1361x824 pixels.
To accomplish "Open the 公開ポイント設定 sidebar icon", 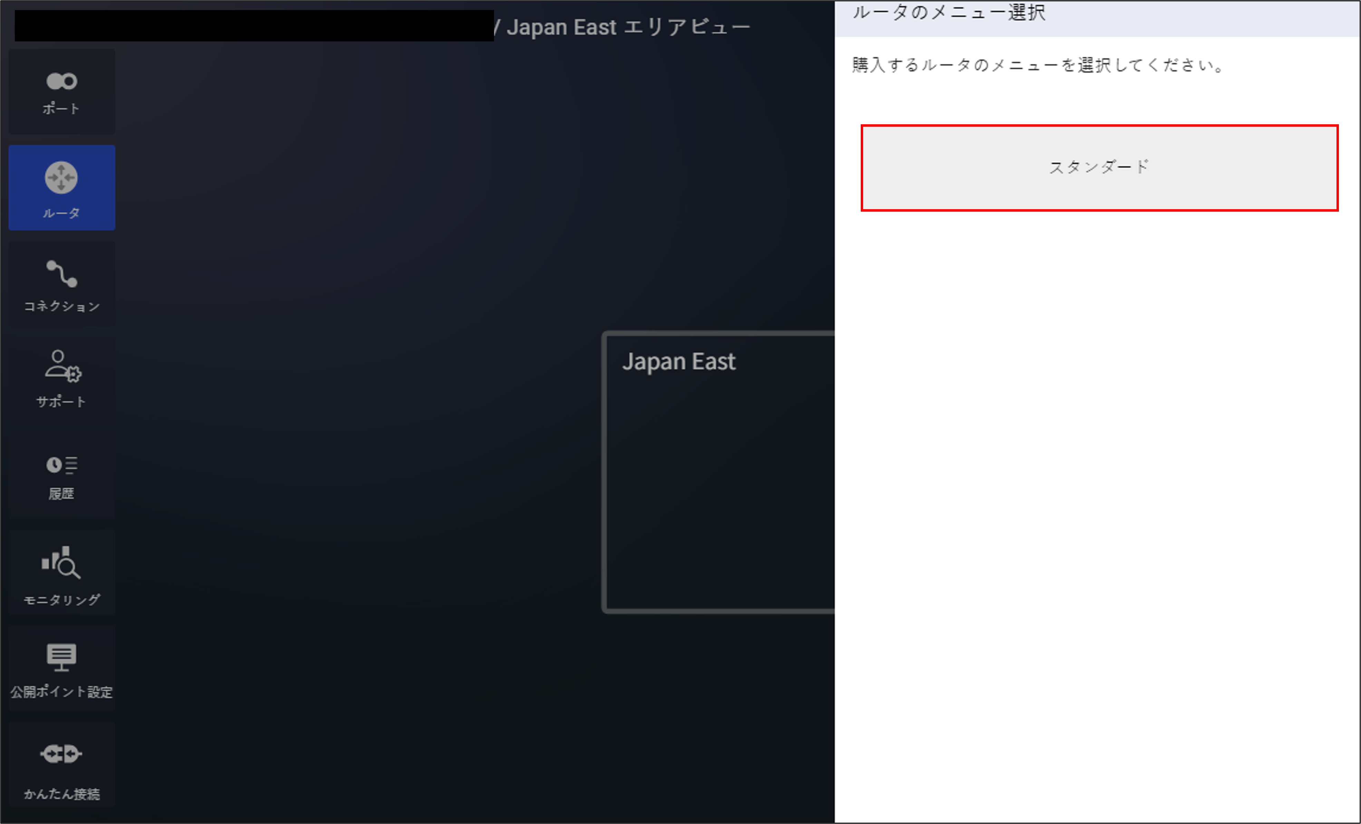I will (x=62, y=668).
